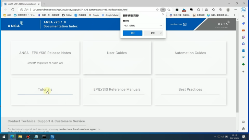Open the GitHub bookmark
Image resolution: width=249 pixels, height=140 pixels.
[67, 15]
